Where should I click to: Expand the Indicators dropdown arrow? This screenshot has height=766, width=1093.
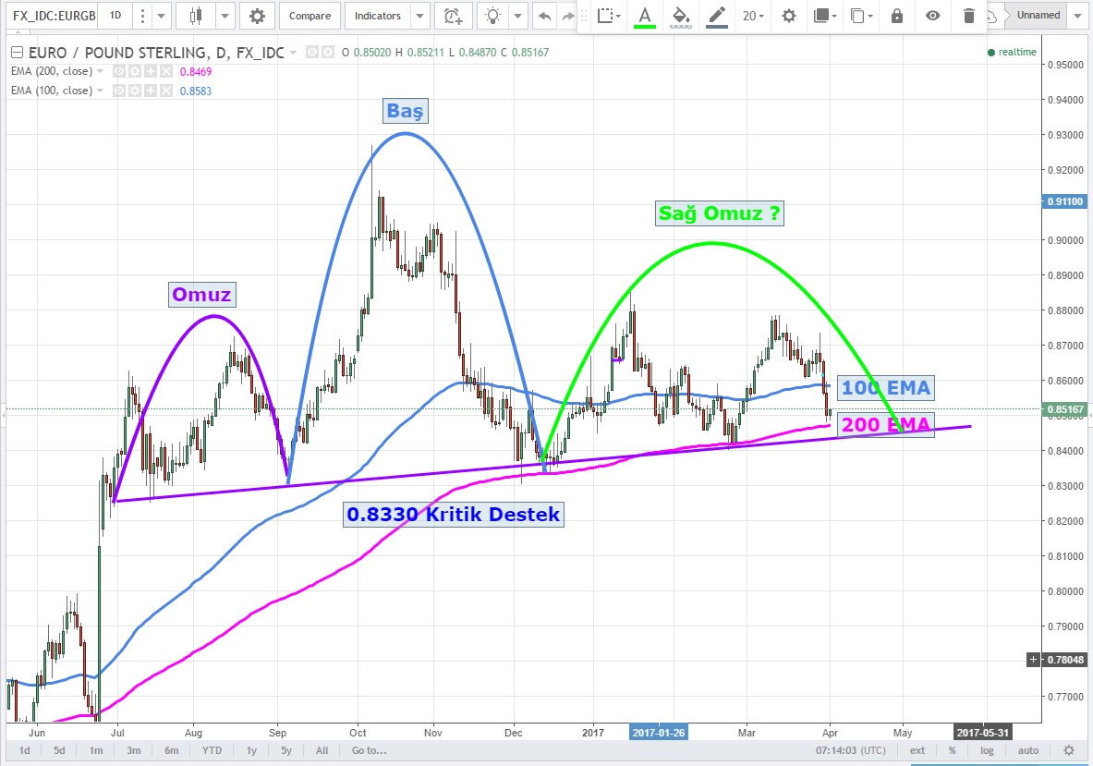click(419, 16)
